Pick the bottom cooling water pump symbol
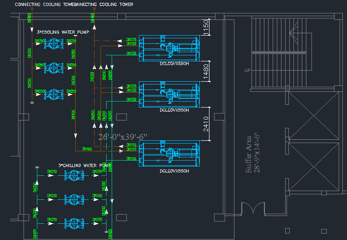Screen dimensions: 347x240 pos(54,94)
